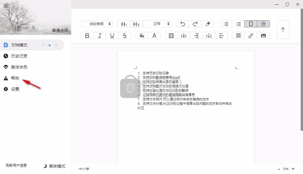This screenshot has width=303, height=174.
Task: Click the 151个字 word count
Action: pos(84,169)
